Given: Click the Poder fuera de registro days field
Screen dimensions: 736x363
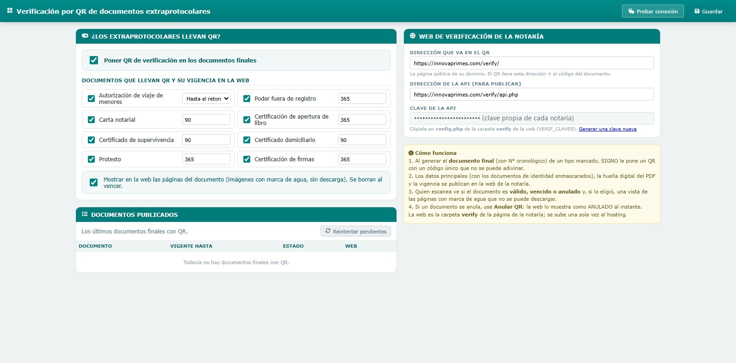Looking at the screenshot, I should [362, 98].
